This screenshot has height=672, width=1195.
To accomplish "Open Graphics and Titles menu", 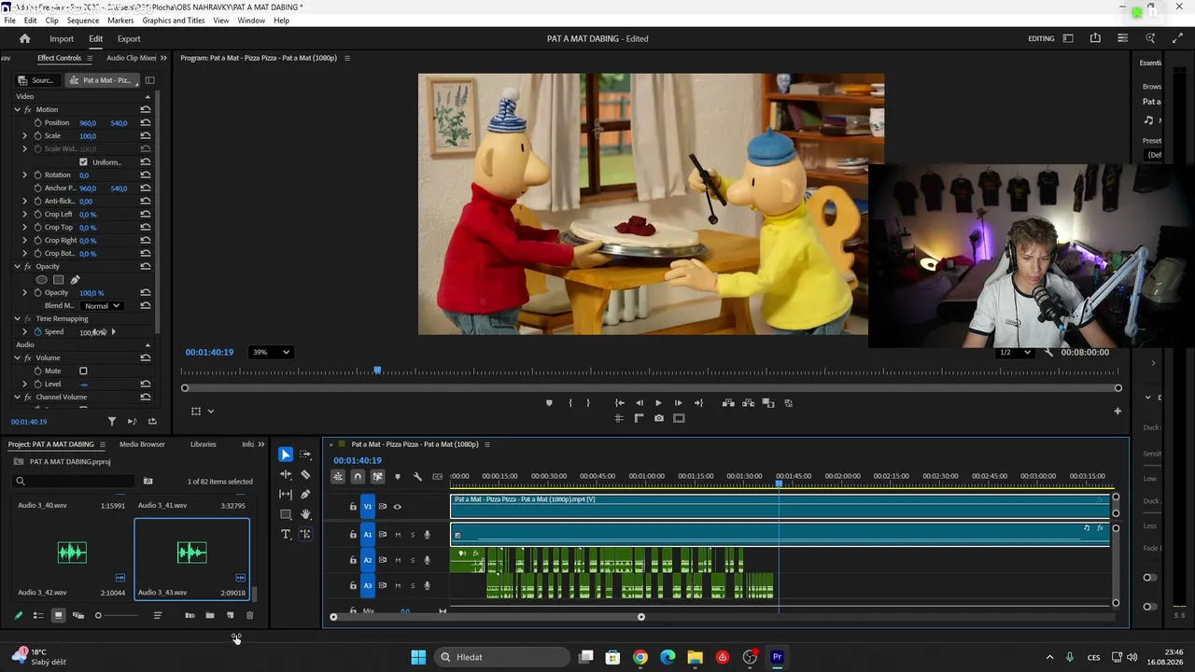I will tap(174, 20).
